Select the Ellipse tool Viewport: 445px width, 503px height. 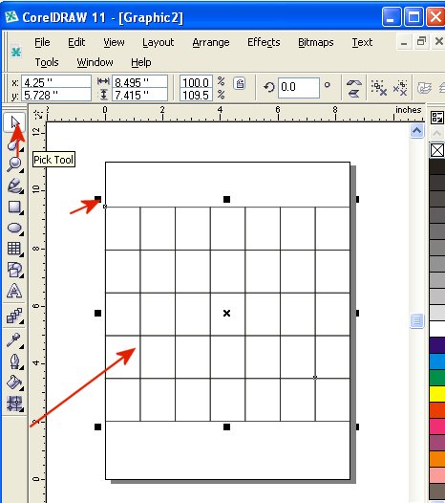tap(14, 229)
